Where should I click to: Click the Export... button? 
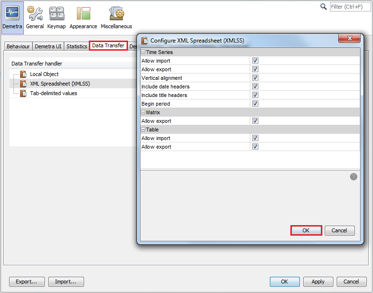tap(27, 282)
